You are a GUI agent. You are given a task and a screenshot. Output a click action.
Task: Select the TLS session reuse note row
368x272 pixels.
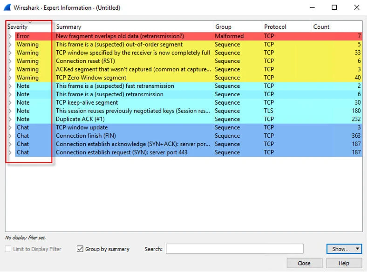133,111
